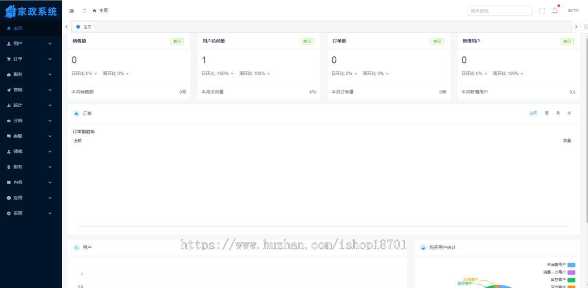Switch to the 主页 page tab
The width and height of the screenshot is (588, 288).
pyautogui.click(x=83, y=27)
